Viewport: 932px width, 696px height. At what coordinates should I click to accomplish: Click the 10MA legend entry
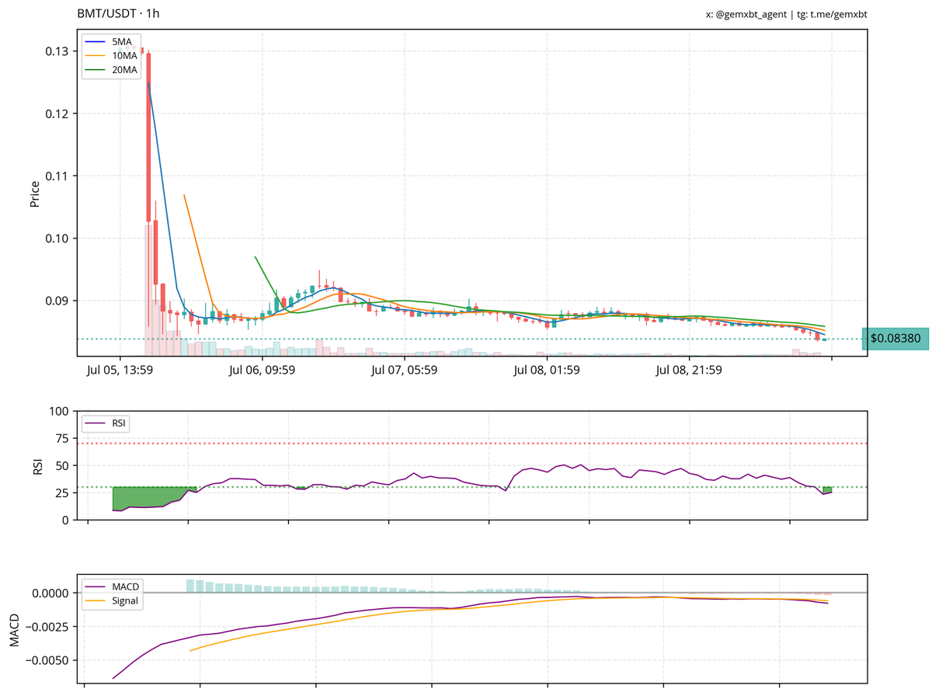pos(112,55)
